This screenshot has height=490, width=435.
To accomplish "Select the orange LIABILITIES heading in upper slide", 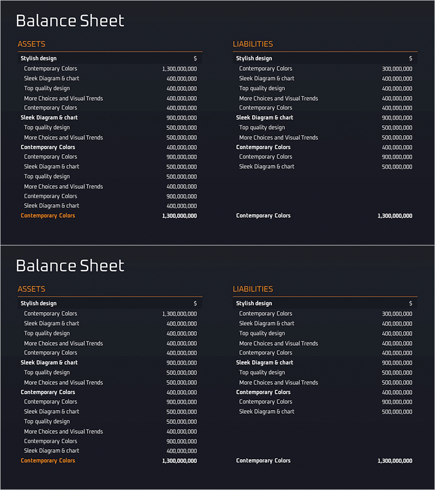I will coord(253,44).
